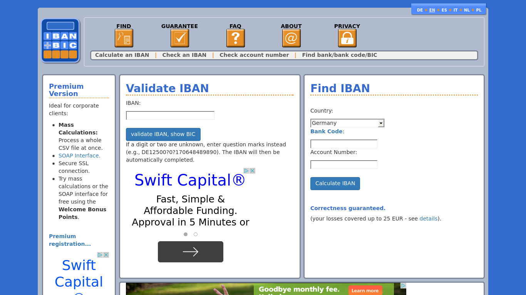Click the AdChoices icon on the Swift Capital ad
Screen dimensions: 526x295
tap(247, 171)
